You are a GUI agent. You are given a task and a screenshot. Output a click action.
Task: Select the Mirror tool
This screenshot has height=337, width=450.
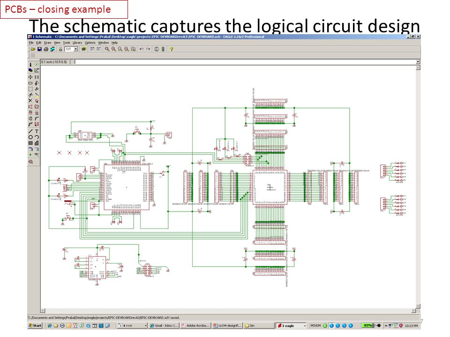(30, 83)
